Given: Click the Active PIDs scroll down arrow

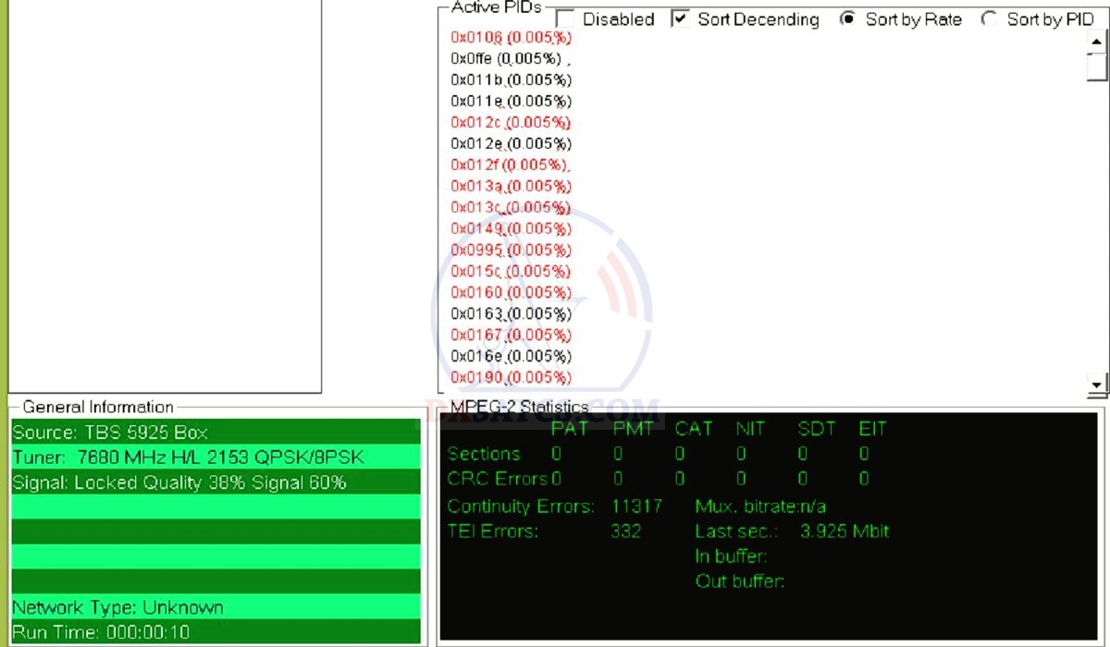Looking at the screenshot, I should click(x=1097, y=384).
